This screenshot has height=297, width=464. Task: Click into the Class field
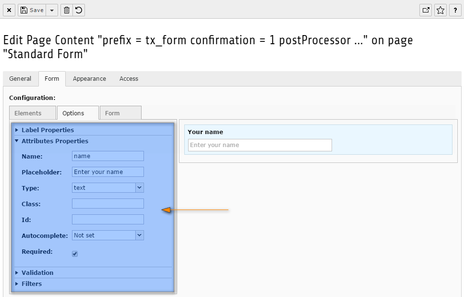tap(107, 204)
